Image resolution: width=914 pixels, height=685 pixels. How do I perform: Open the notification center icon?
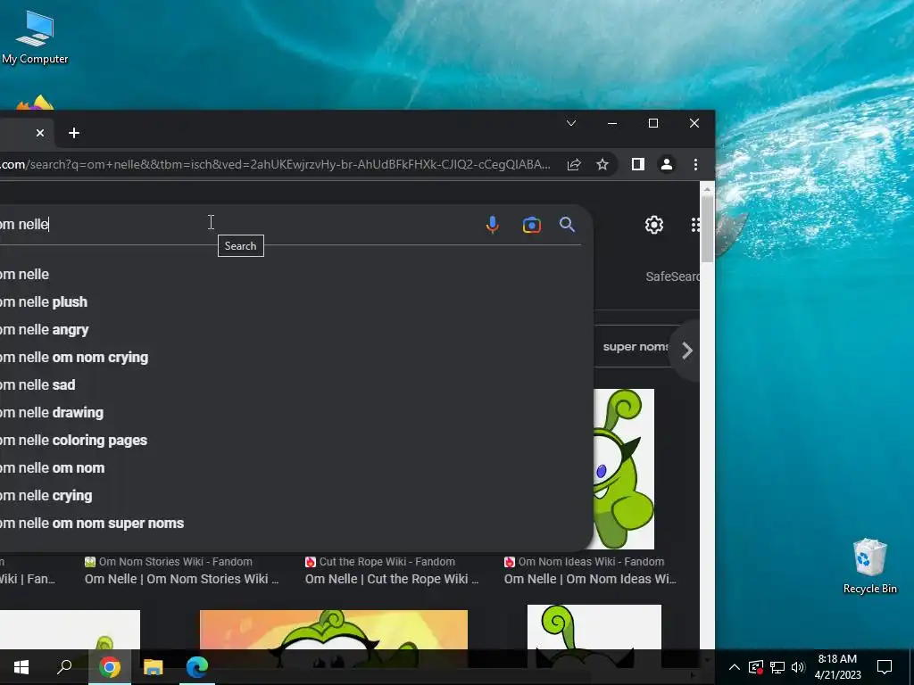pyautogui.click(x=885, y=667)
